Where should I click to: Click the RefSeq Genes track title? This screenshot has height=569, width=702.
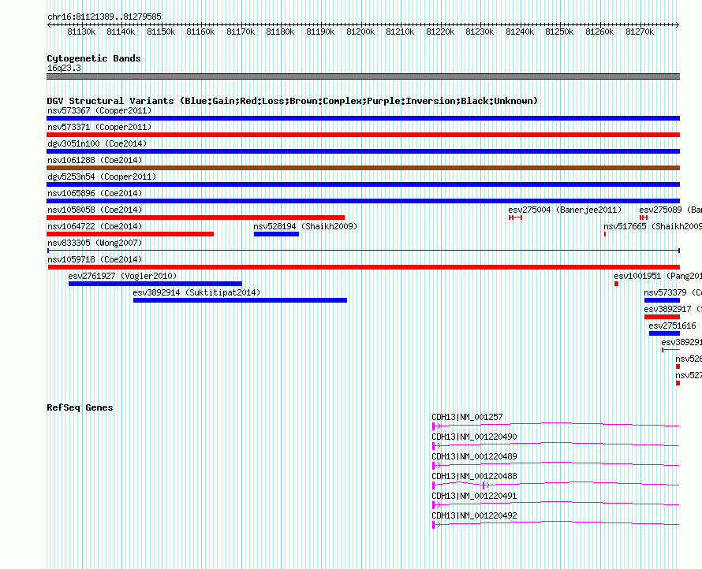click(x=80, y=407)
